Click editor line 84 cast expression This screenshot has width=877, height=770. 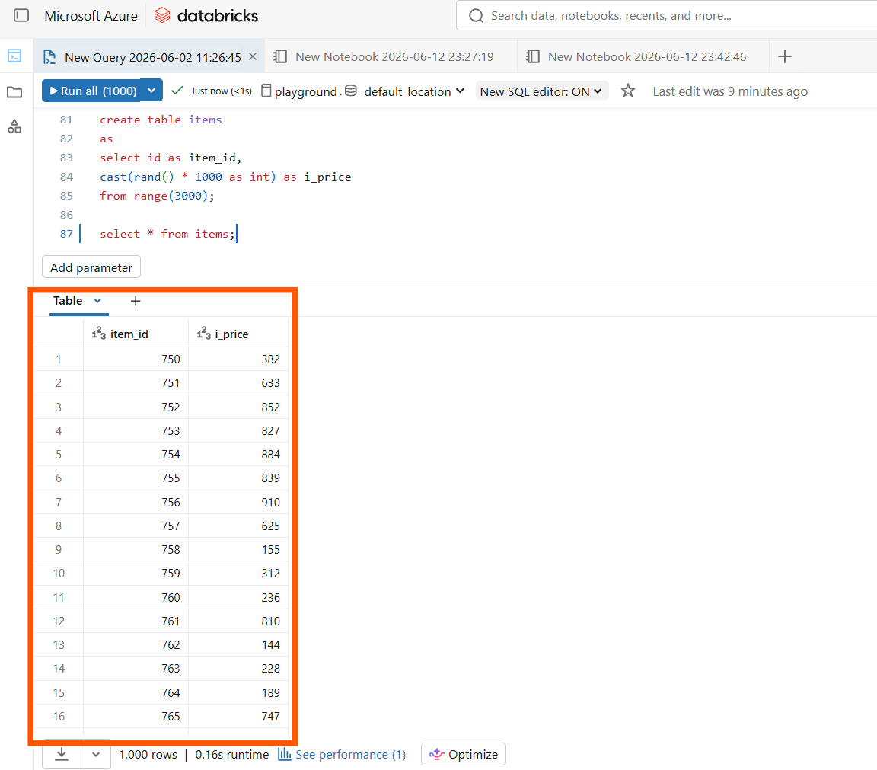click(225, 177)
